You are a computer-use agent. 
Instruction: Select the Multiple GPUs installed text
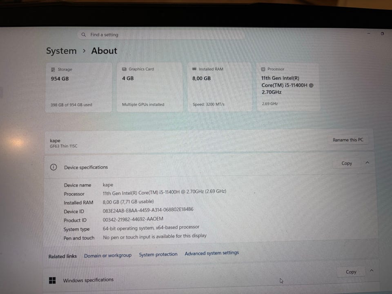pos(143,105)
